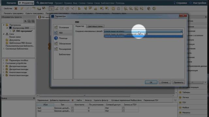
Task: Click the Применить button
Action: (x=179, y=82)
